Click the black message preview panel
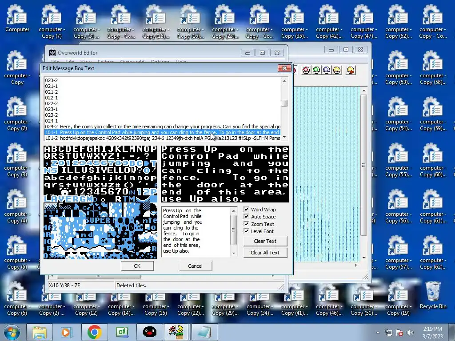 (225, 174)
